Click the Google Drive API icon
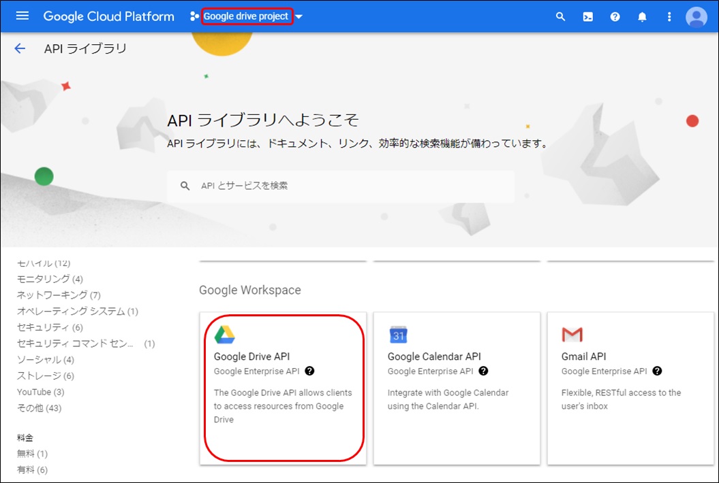Viewport: 719px width, 483px height. 224,334
